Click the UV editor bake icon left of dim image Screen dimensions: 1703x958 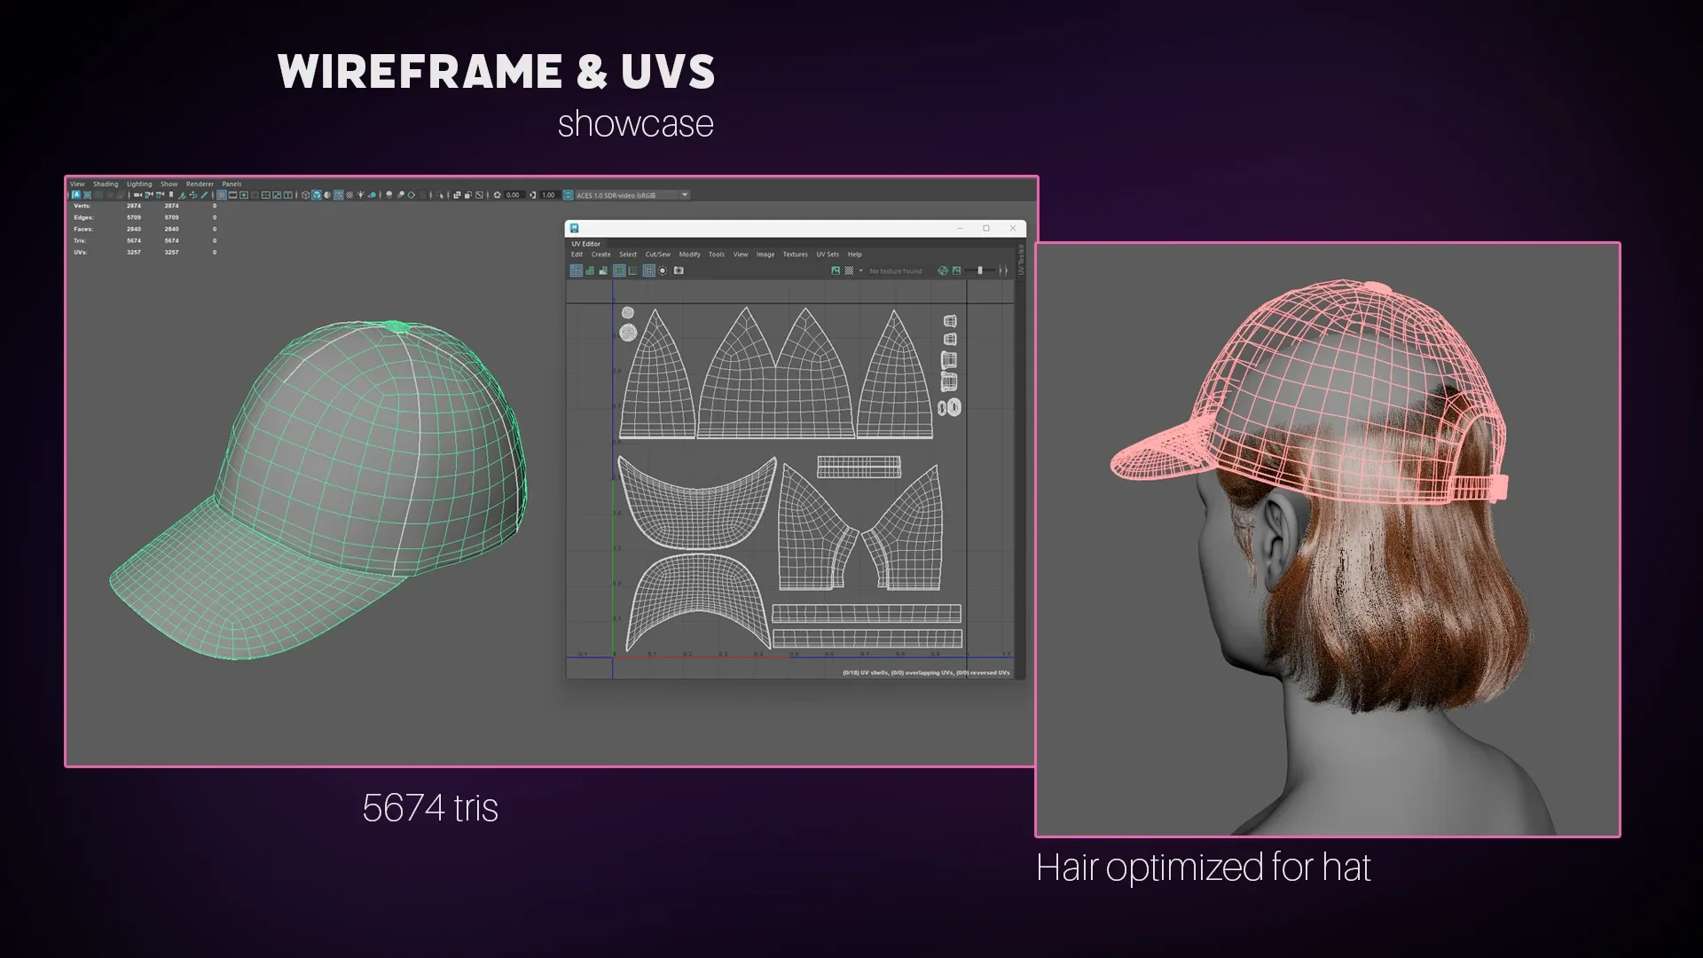pyautogui.click(x=943, y=271)
